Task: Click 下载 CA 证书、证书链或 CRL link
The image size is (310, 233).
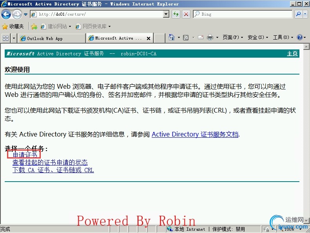Action: pos(53,170)
